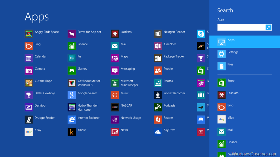280x157 pixels.
Task: Open the Podcasts app icon
Action: (x=158, y=107)
